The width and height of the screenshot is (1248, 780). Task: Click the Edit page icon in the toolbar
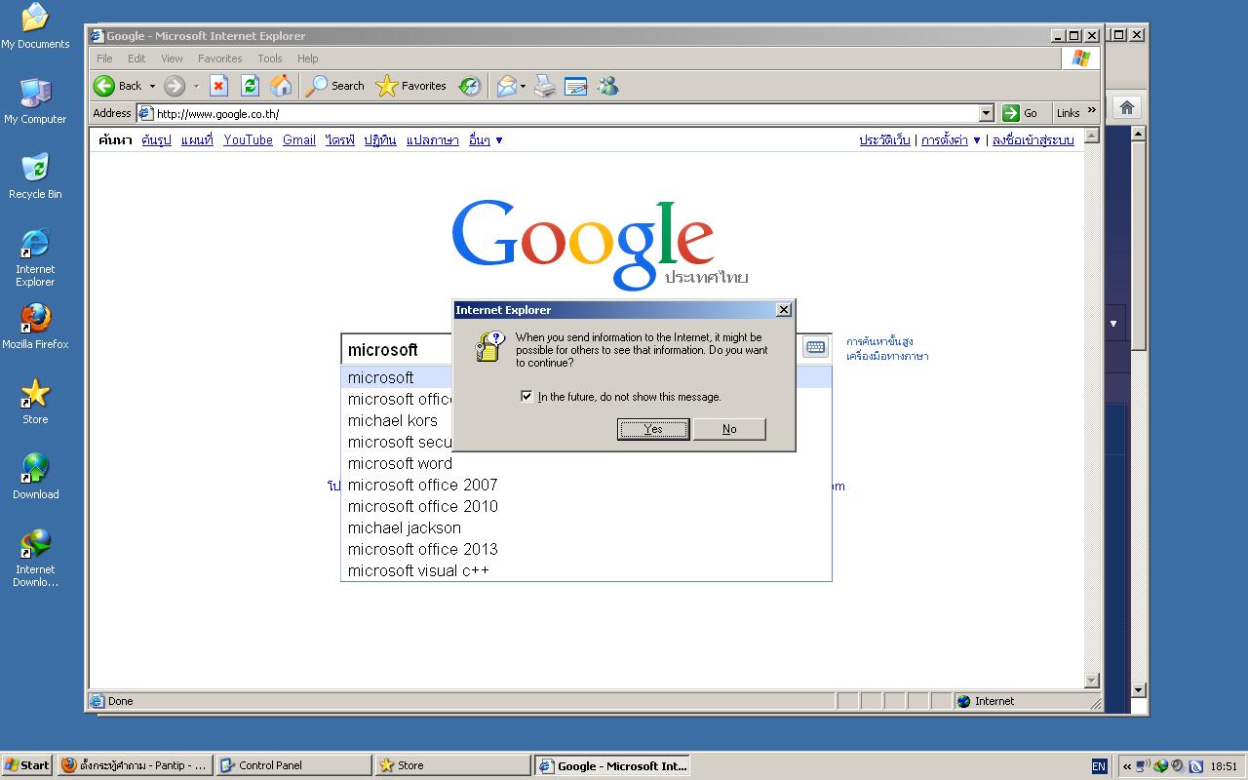[x=576, y=86]
